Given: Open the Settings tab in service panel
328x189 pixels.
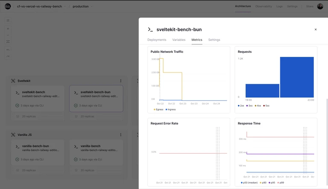Looking at the screenshot, I should point(214,40).
